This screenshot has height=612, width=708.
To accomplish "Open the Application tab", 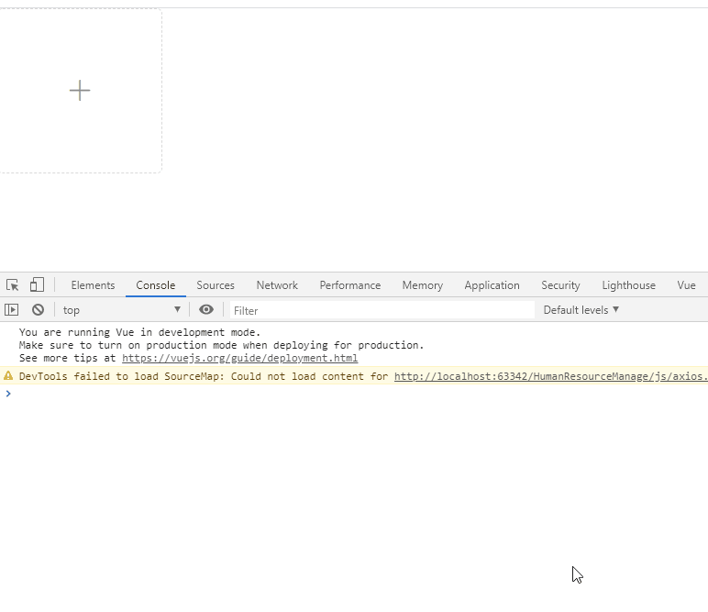I will pyautogui.click(x=492, y=285).
